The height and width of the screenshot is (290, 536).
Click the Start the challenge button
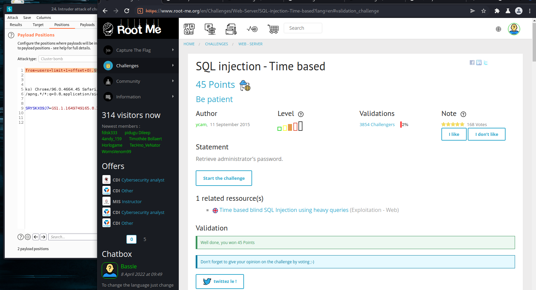[224, 178]
